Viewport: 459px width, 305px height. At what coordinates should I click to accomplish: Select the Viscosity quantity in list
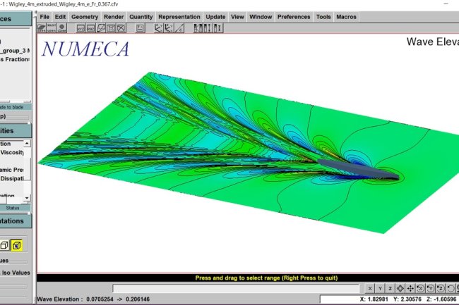[12, 152]
